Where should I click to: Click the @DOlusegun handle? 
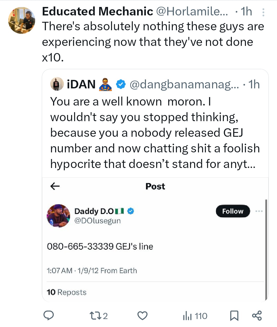click(x=97, y=221)
